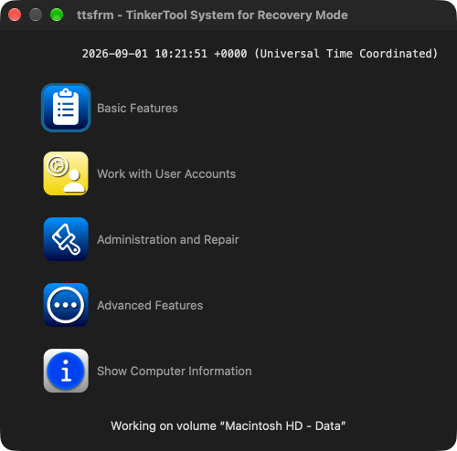Click the yellow User Accounts icon

click(66, 173)
